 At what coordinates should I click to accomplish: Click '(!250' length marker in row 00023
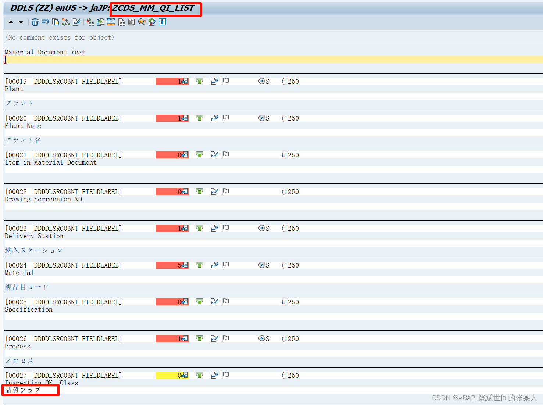[x=290, y=228]
